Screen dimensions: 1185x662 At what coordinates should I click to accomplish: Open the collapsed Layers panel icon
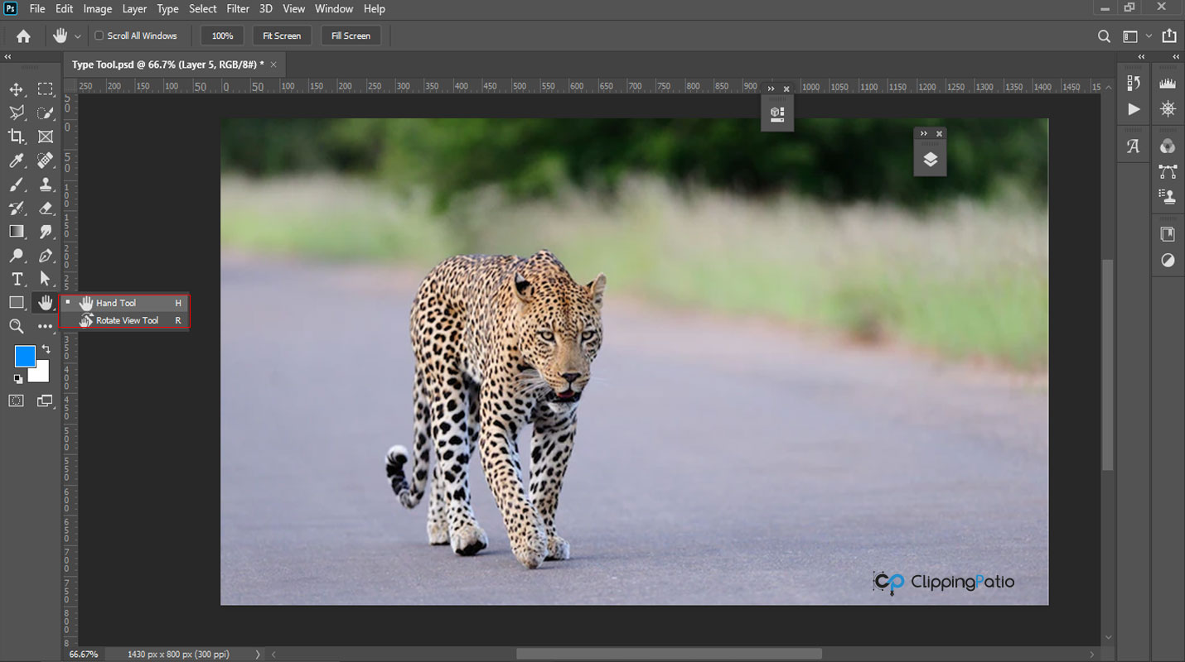(930, 160)
